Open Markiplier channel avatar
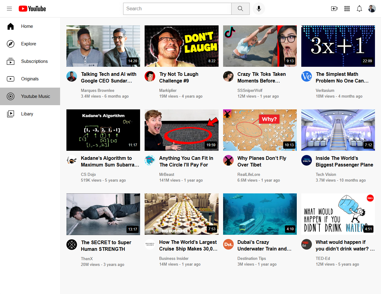This screenshot has height=294, width=381. (x=150, y=76)
